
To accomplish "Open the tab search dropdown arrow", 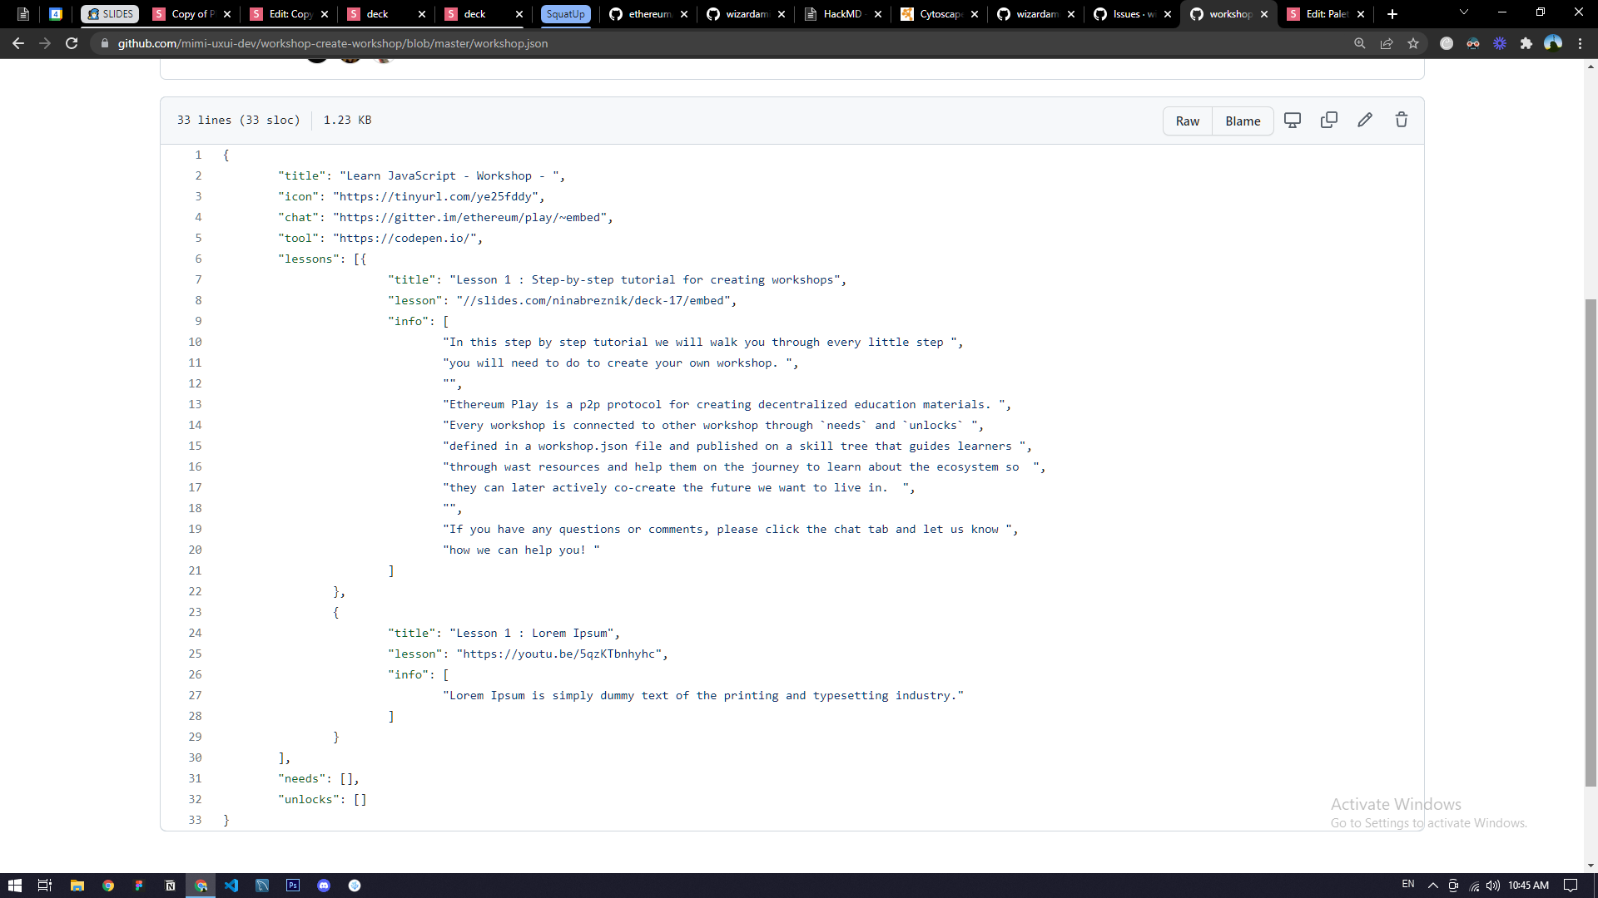I will point(1464,12).
